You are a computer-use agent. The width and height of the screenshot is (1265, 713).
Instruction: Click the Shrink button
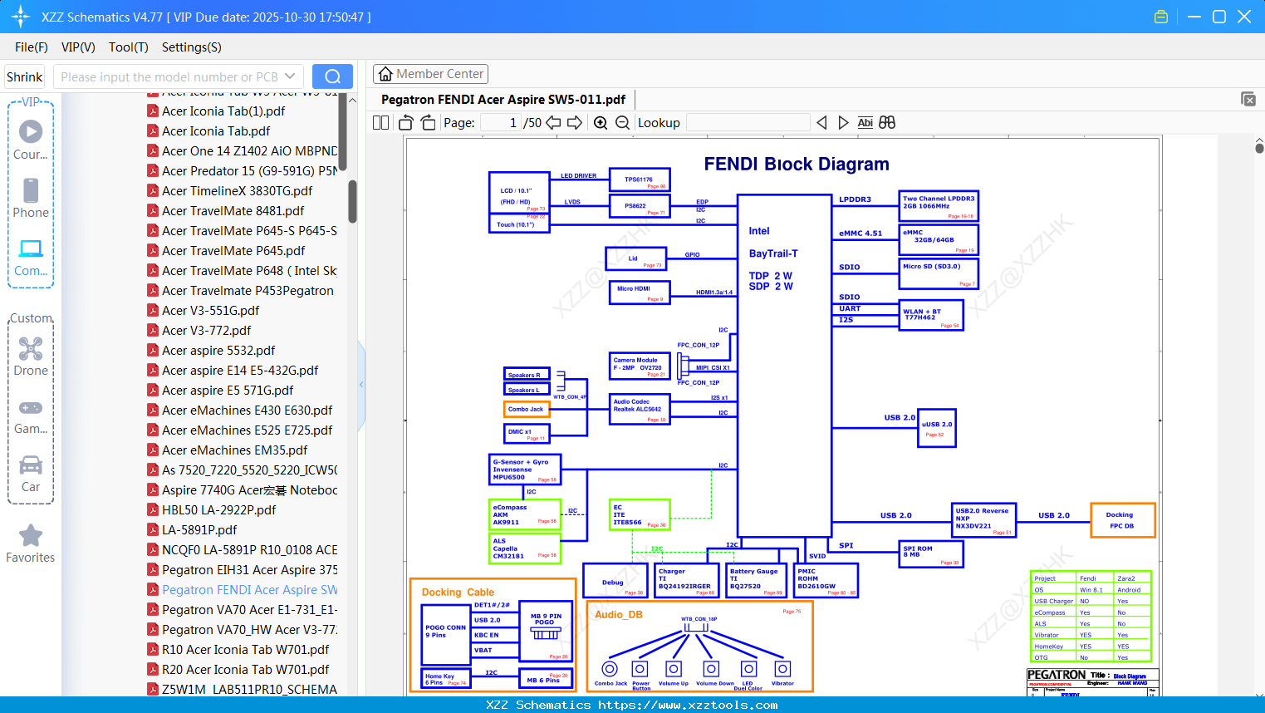[25, 76]
